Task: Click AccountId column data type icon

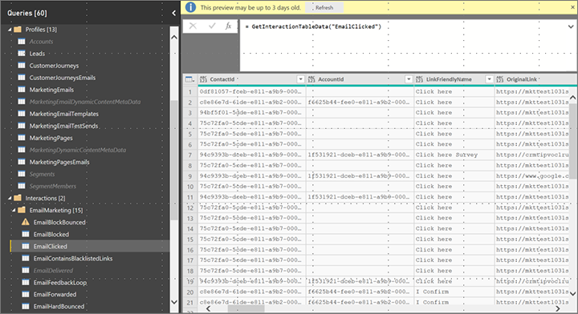Action: [x=311, y=79]
